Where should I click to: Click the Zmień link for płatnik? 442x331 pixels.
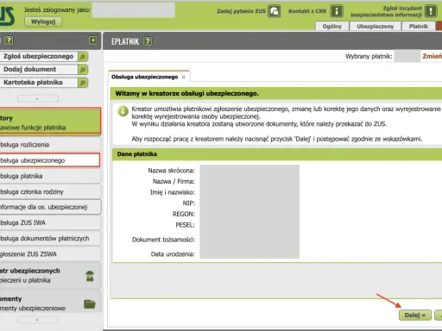(432, 56)
